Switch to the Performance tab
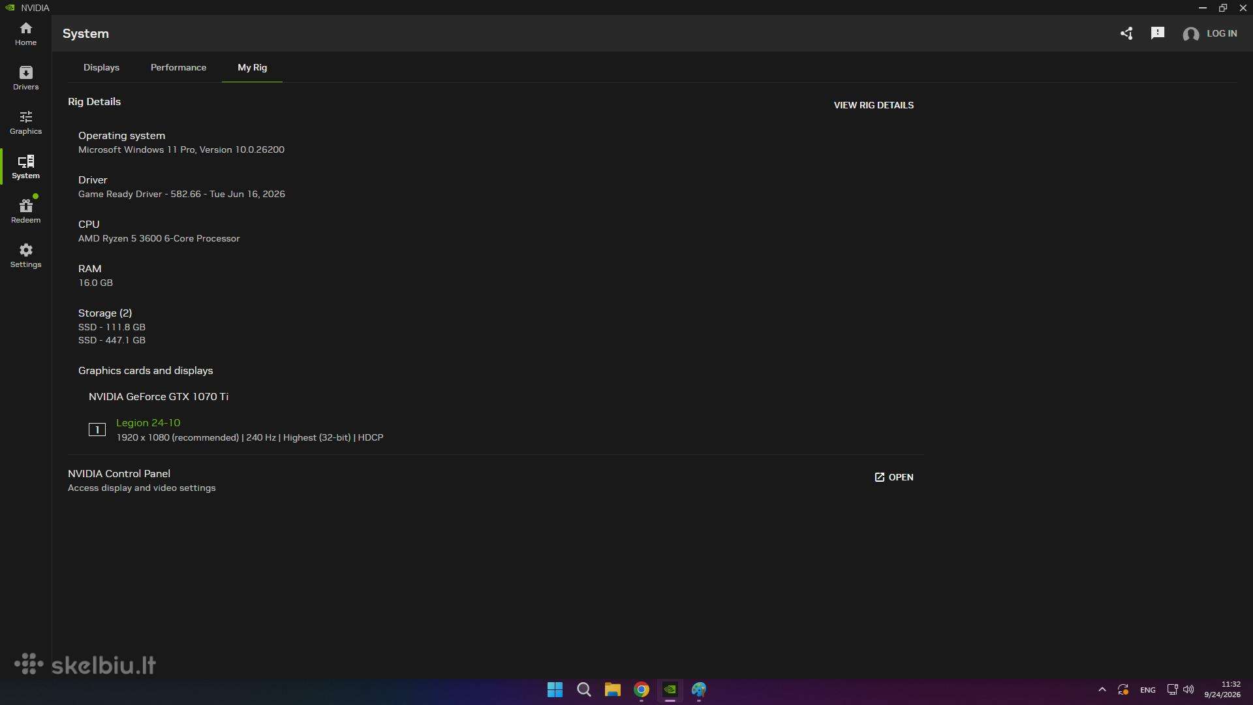 click(178, 67)
